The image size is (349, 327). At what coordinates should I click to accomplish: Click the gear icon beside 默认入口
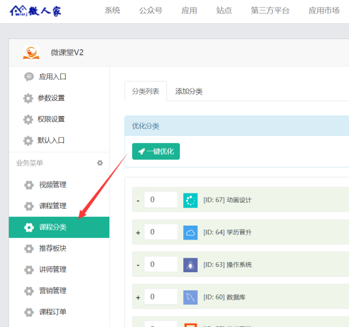tap(28, 140)
